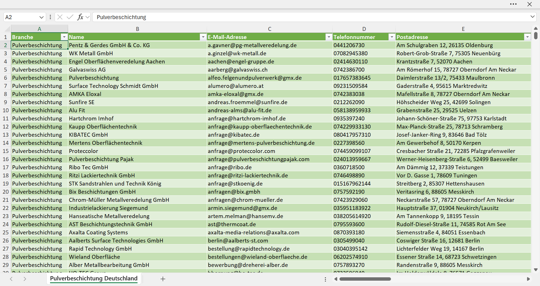Select row 17 header
Viewport: 540px width, 286px height.
coord(6,167)
